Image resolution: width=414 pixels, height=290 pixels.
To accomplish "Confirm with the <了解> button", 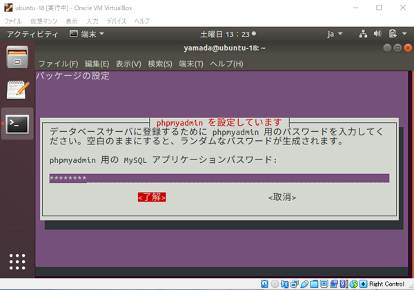I will pos(152,197).
